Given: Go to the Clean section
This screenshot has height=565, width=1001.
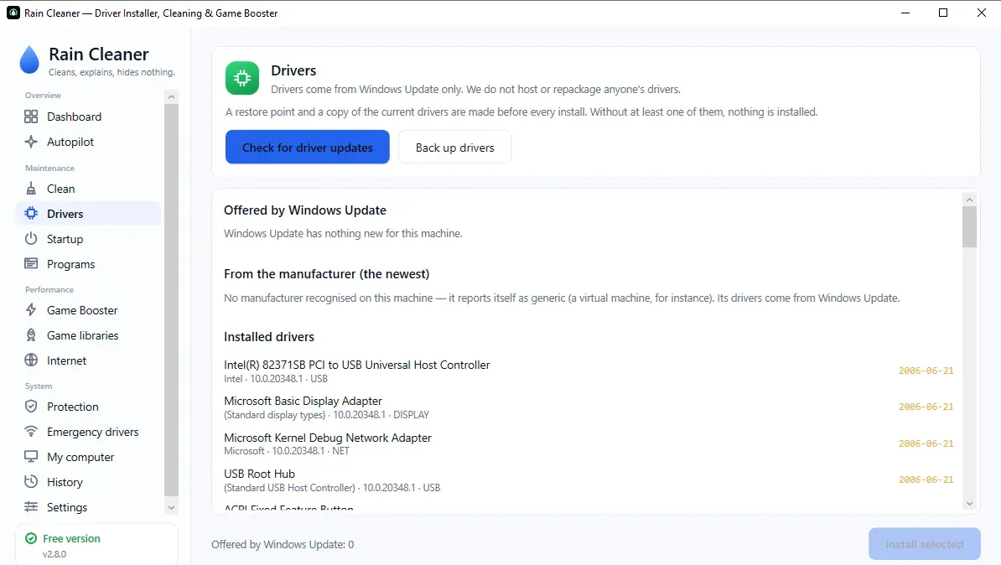Looking at the screenshot, I should (x=88, y=189).
